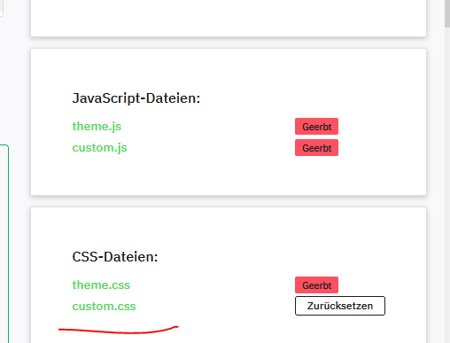Open the custom.js file link
The image size is (450, 343).
(99, 148)
